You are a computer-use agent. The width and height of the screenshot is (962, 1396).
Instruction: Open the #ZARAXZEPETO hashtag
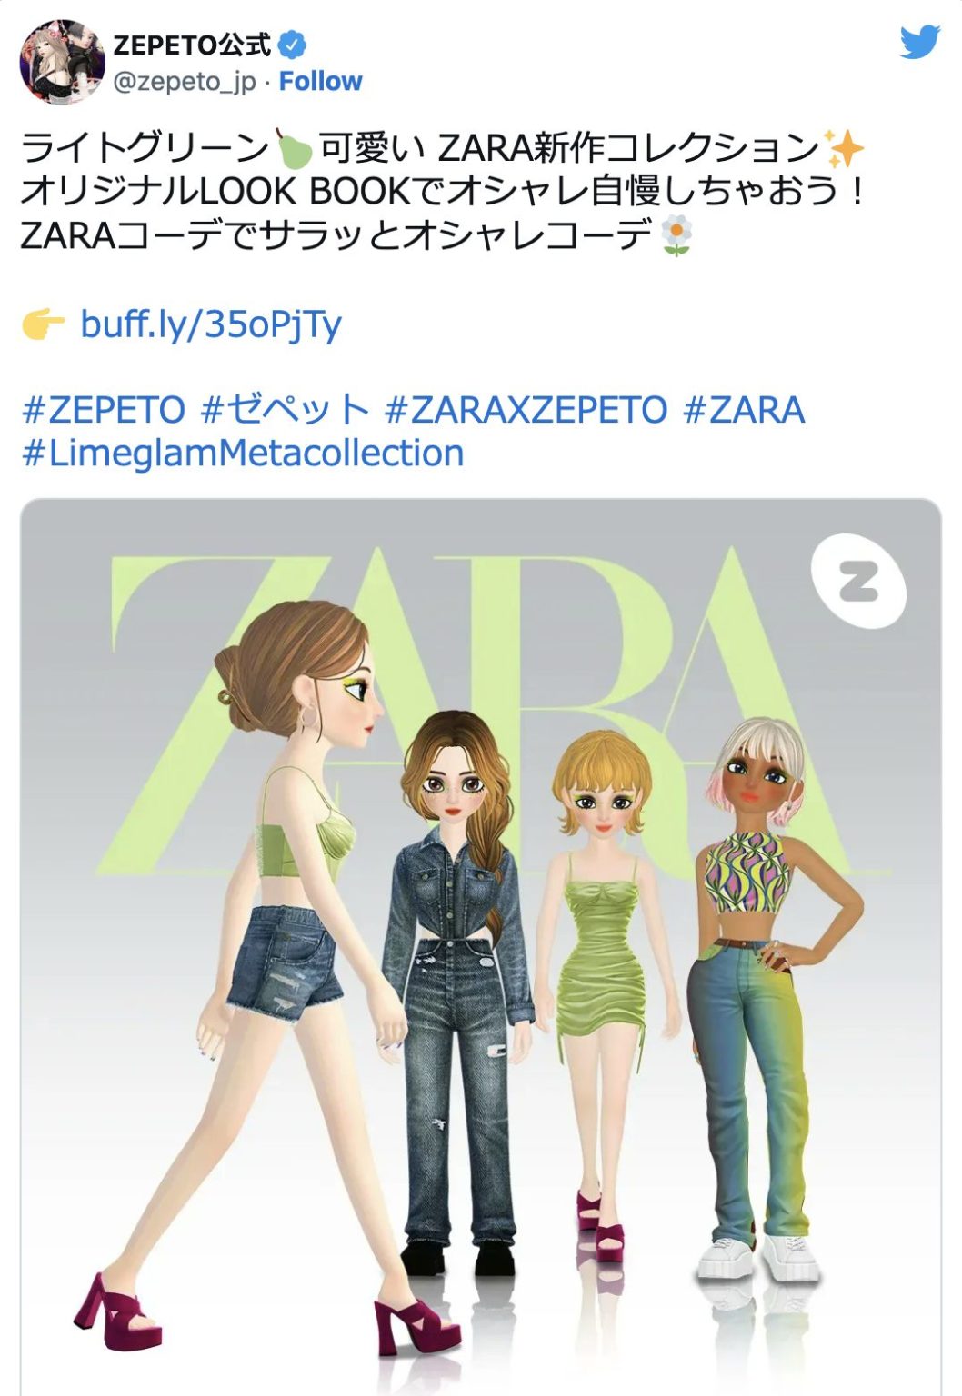coord(526,411)
